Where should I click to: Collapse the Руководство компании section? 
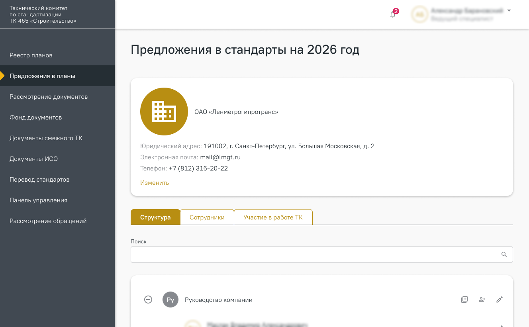click(x=148, y=300)
